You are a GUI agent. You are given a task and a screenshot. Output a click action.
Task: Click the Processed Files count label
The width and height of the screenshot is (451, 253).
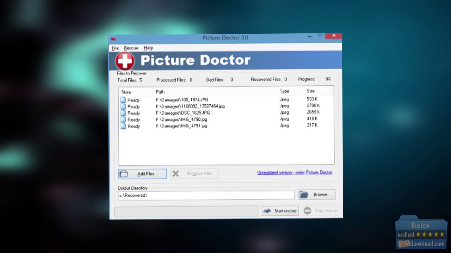(174, 80)
